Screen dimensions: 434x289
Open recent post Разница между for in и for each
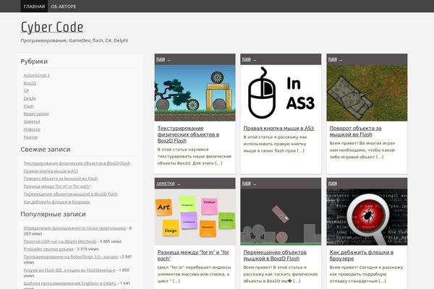coord(57,186)
